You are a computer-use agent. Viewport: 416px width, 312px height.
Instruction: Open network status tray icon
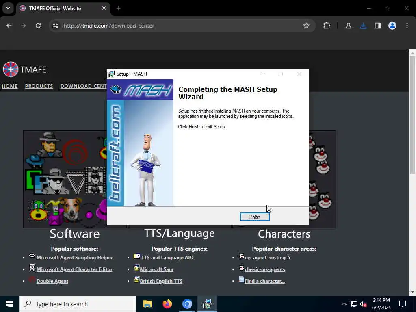tap(354, 304)
